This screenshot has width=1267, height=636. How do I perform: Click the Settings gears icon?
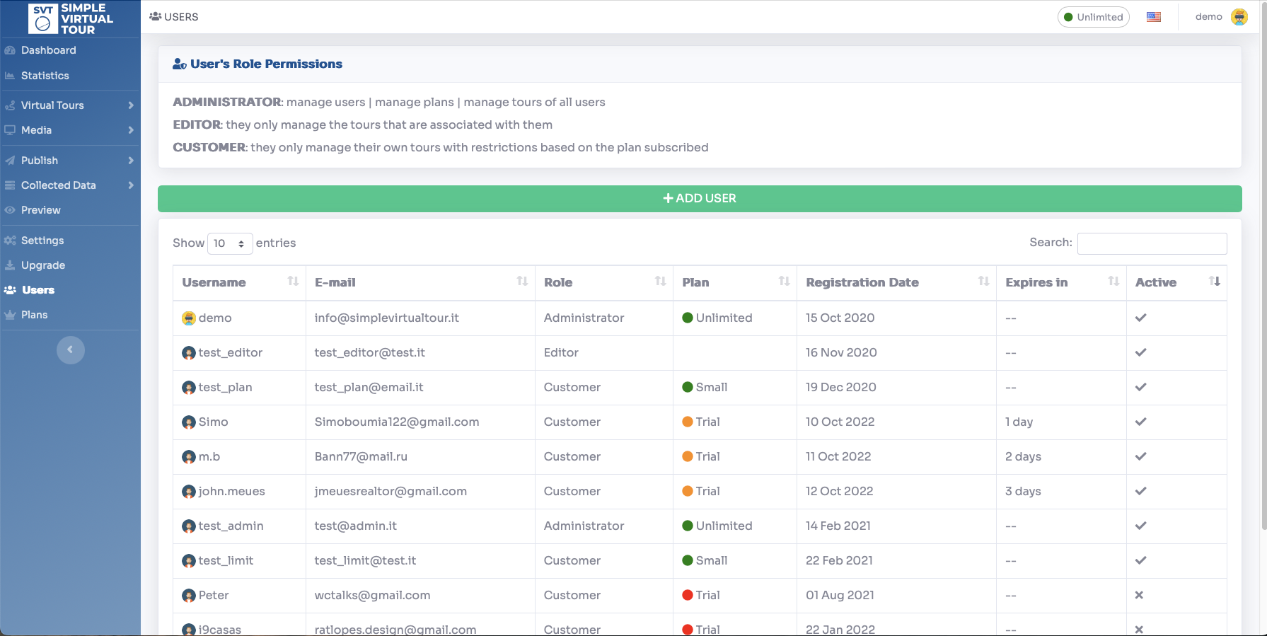[10, 241]
